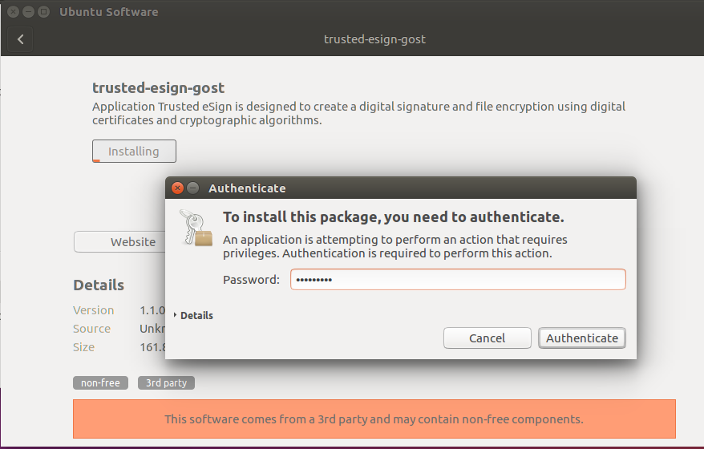Focus the Password input field

[x=457, y=280]
